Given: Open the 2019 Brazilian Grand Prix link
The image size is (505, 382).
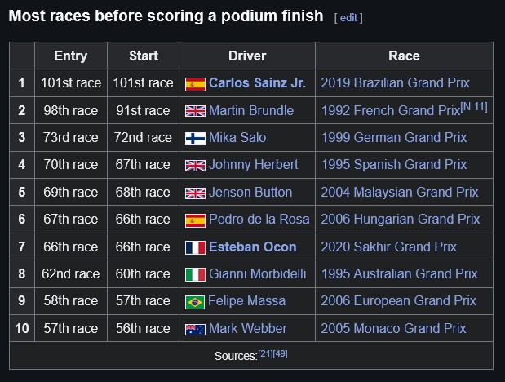Looking at the screenshot, I should 395,82.
